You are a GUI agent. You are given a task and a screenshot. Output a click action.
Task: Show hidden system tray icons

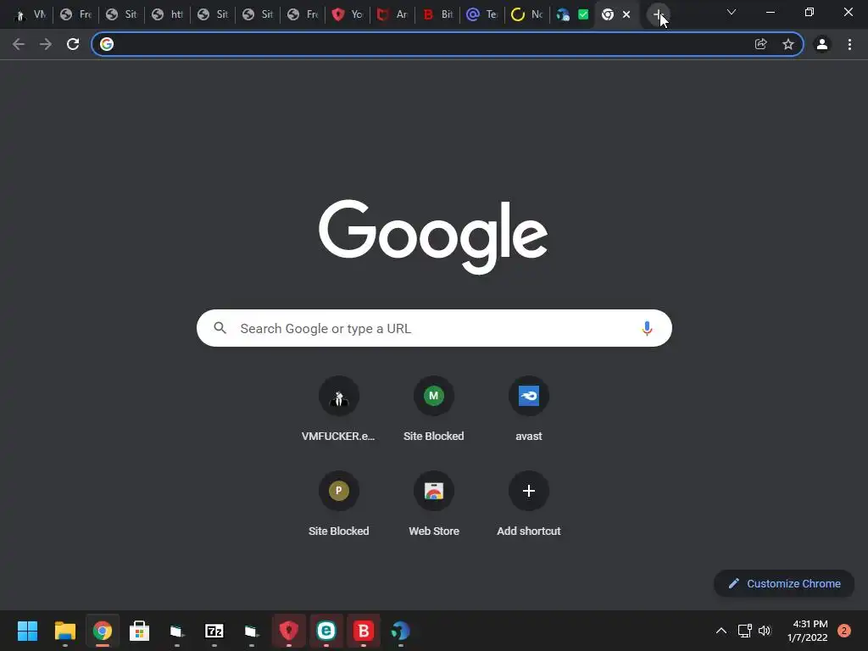click(x=721, y=631)
